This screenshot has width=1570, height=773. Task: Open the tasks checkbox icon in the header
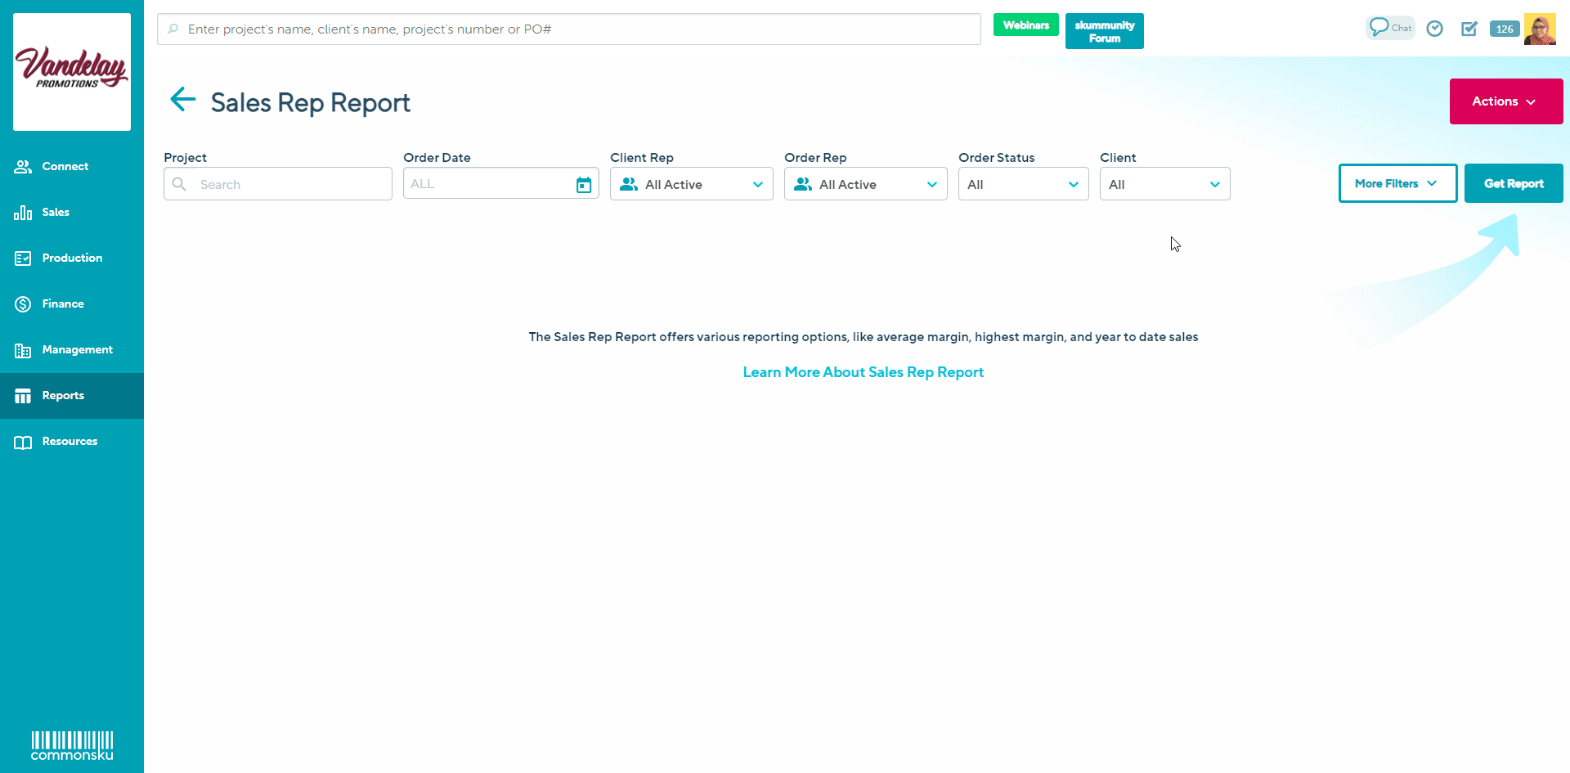[x=1469, y=28]
